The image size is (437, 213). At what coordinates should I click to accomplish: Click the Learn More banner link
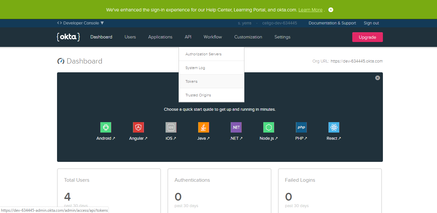pos(310,10)
